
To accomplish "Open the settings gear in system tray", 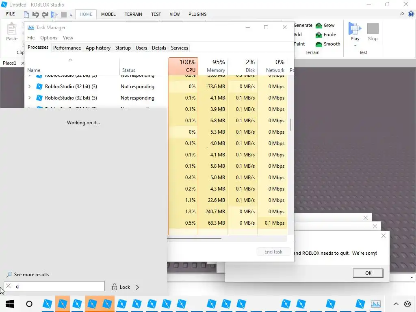I will [x=407, y=304].
